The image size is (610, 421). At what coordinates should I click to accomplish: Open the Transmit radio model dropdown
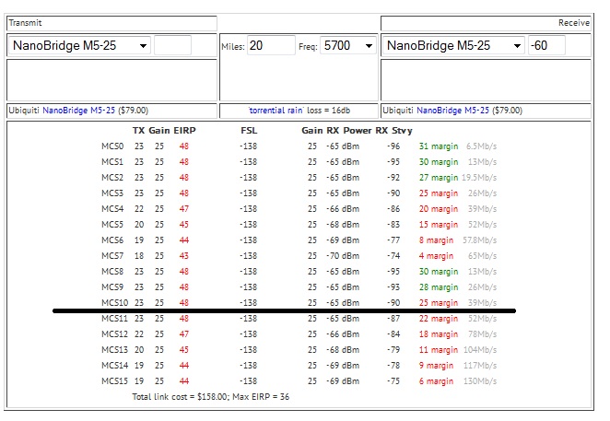(x=79, y=45)
